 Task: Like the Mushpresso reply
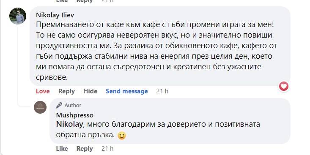pyautogui.click(x=62, y=149)
